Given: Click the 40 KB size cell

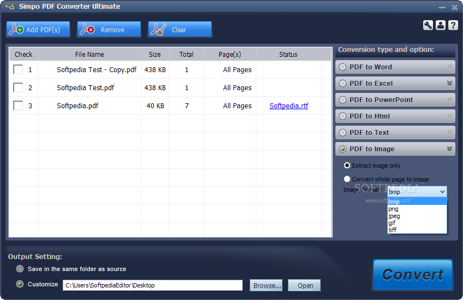Looking at the screenshot, I should (155, 105).
